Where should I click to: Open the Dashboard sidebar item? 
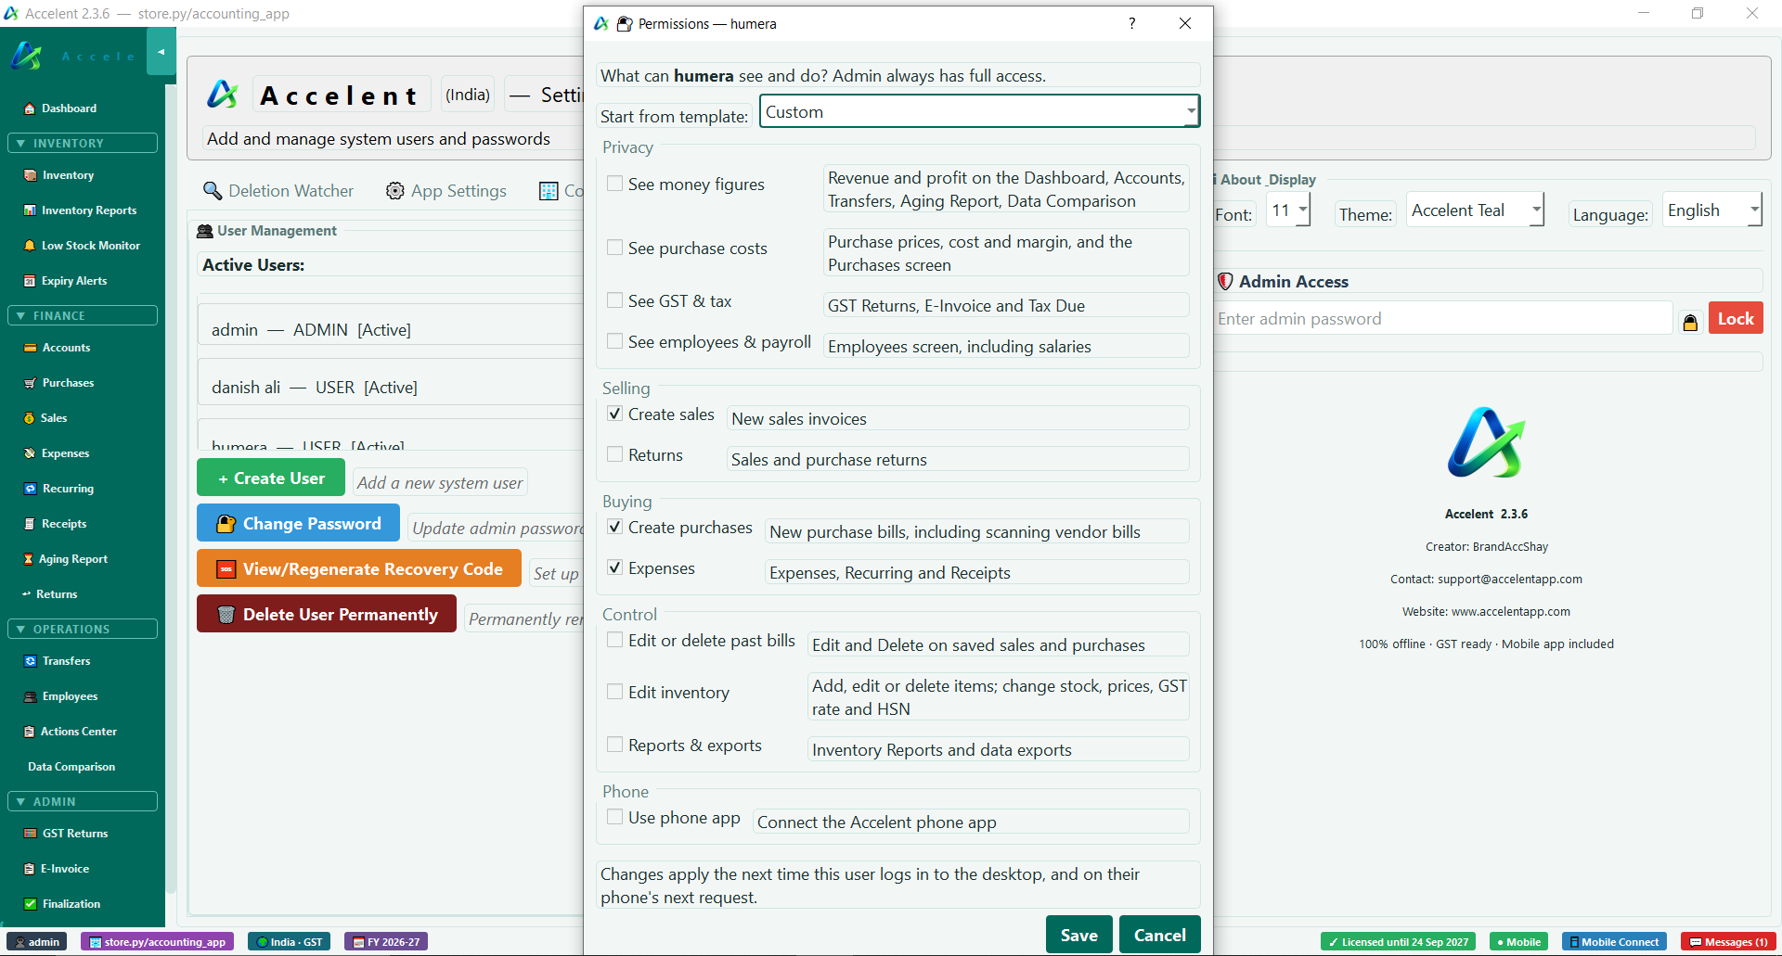60,108
